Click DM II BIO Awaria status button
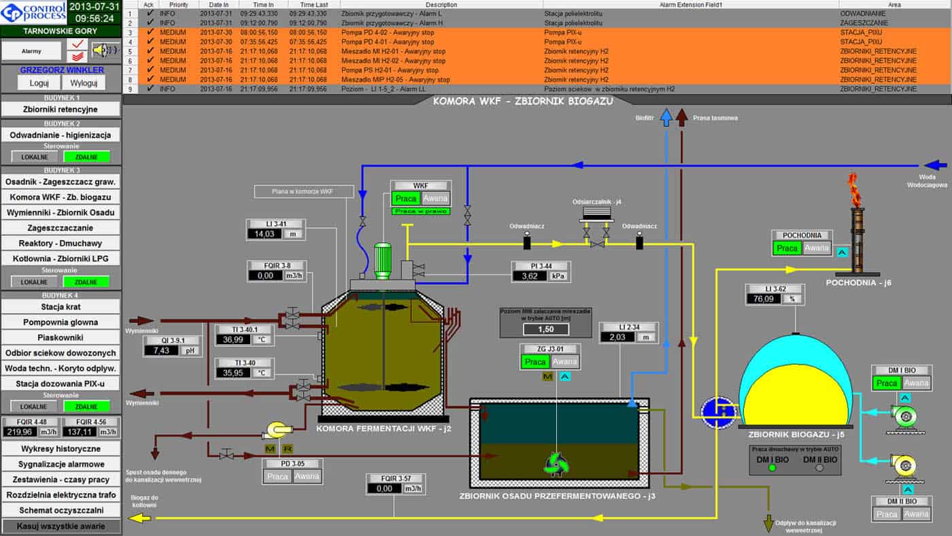 916,514
